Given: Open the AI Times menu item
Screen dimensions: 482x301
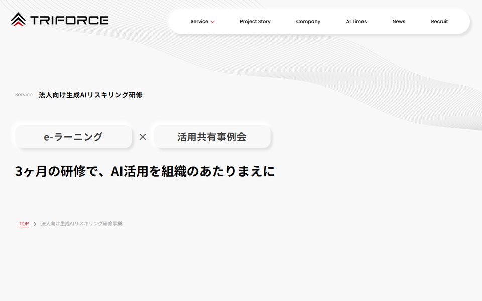Looking at the screenshot, I should [x=356, y=21].
